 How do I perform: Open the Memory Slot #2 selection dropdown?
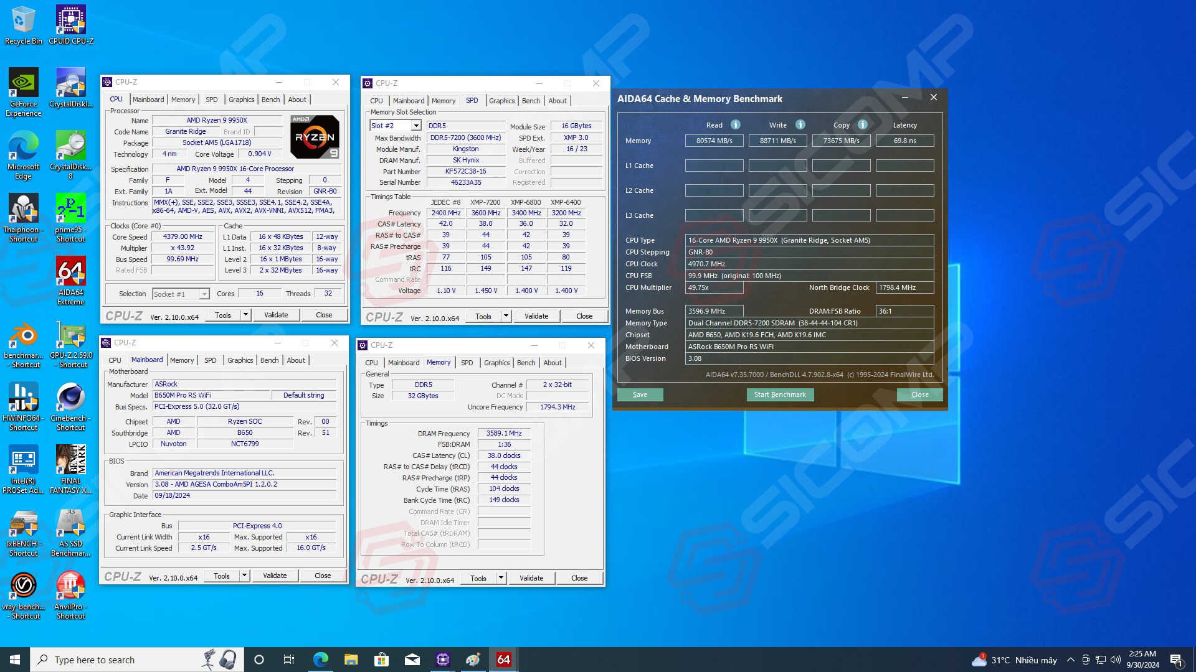416,126
